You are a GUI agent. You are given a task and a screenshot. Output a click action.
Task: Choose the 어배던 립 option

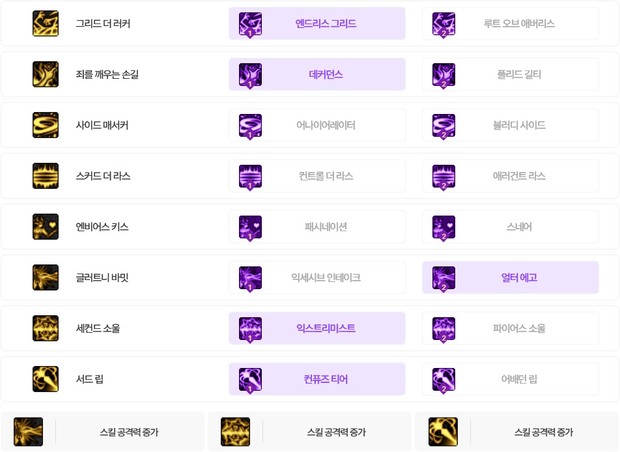click(511, 379)
